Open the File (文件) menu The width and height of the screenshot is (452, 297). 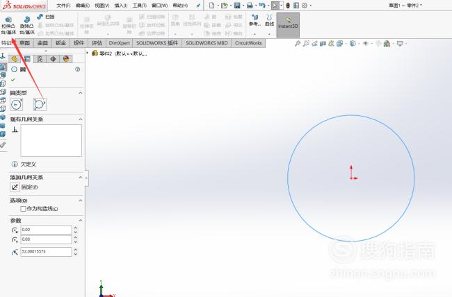click(x=63, y=6)
